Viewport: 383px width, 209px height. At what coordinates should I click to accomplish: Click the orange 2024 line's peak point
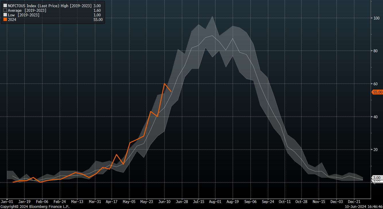click(164, 84)
